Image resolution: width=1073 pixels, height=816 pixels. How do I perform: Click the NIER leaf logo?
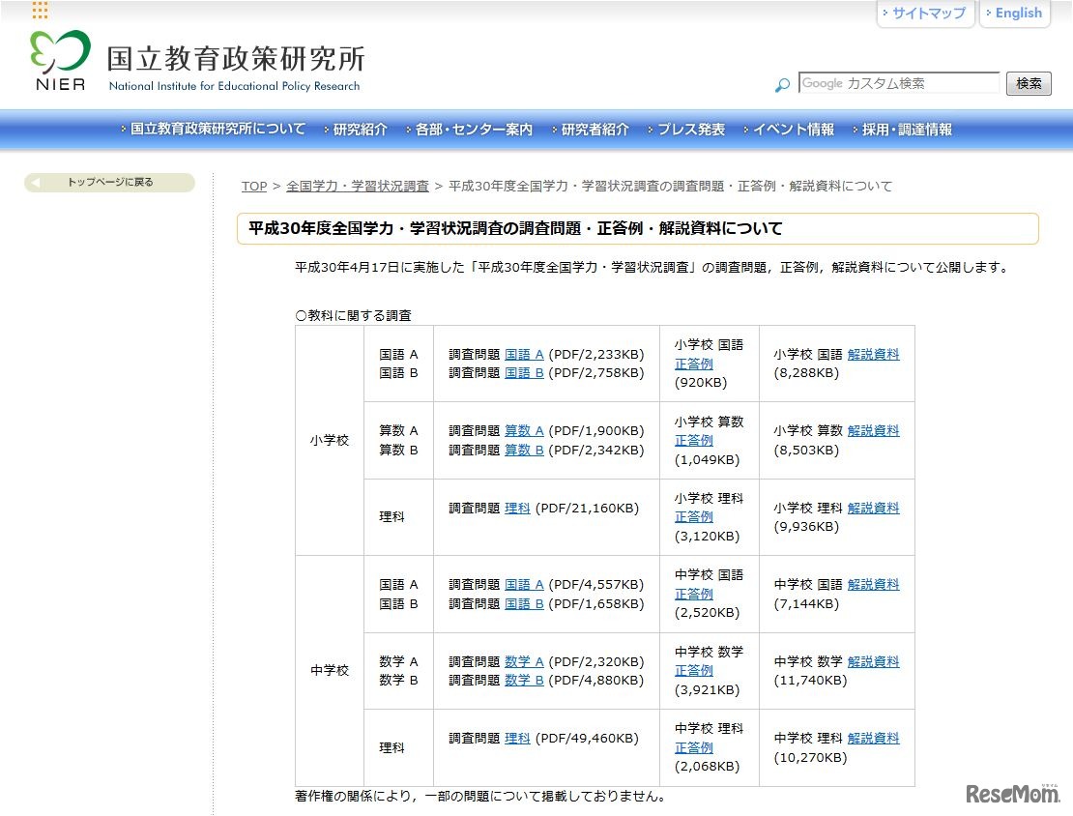coord(58,60)
